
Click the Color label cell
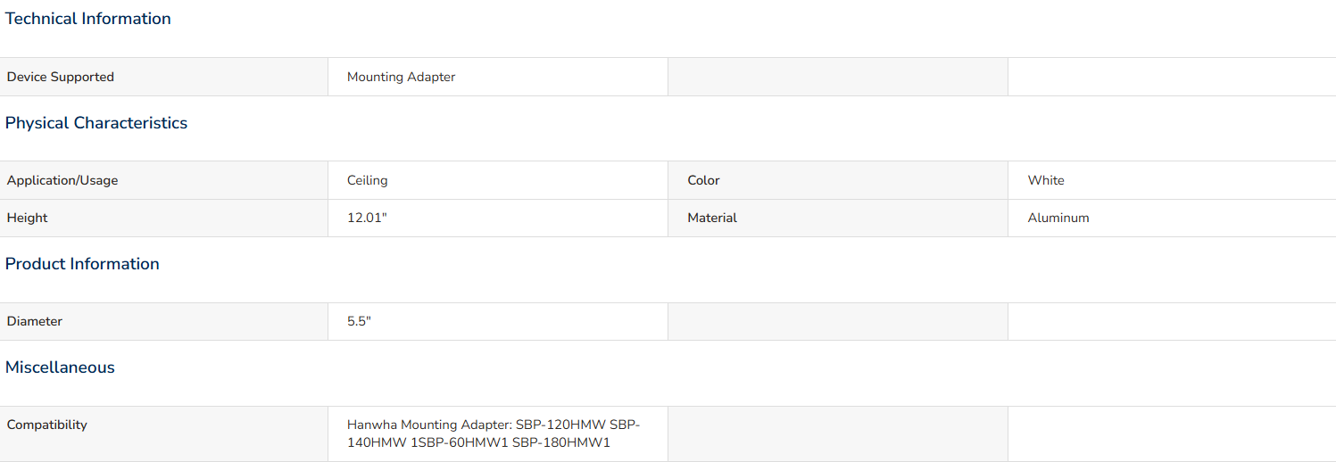click(x=838, y=180)
